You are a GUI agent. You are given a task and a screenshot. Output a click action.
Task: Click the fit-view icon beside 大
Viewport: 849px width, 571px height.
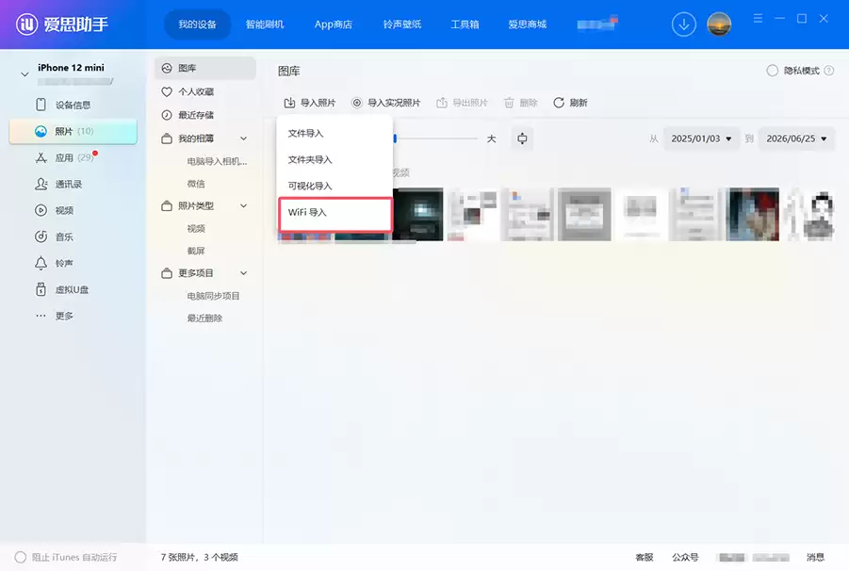[x=522, y=139]
